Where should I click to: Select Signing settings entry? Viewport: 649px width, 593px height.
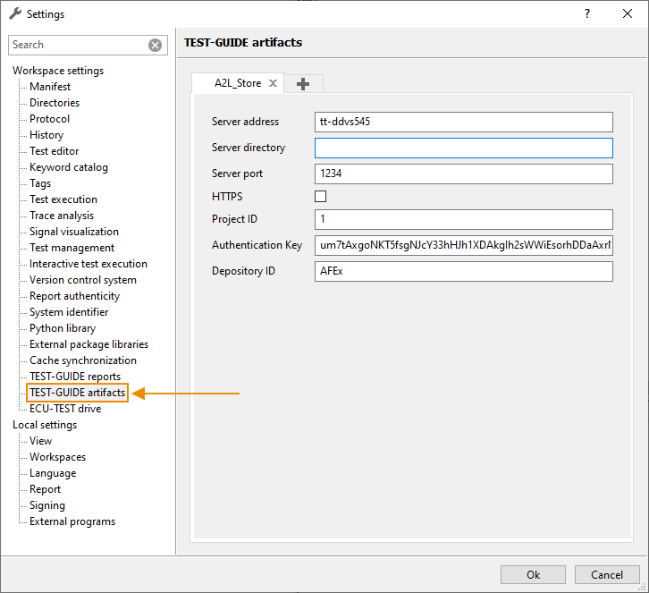[x=47, y=505]
